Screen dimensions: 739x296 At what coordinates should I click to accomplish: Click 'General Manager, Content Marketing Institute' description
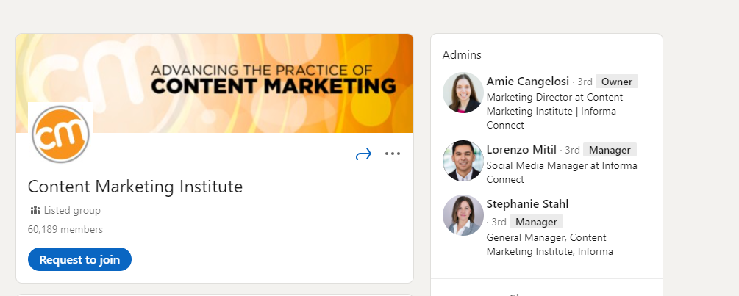549,245
